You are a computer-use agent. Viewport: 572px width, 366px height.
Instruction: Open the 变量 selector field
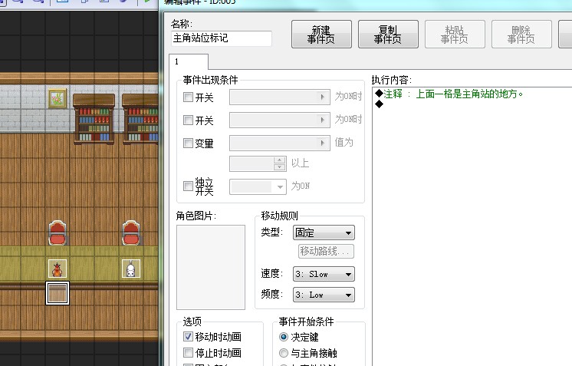pyautogui.click(x=279, y=143)
